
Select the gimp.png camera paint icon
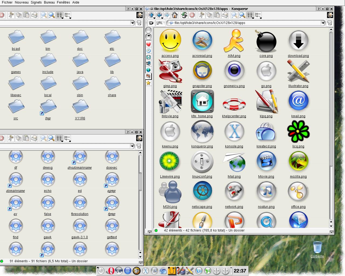click(170, 71)
